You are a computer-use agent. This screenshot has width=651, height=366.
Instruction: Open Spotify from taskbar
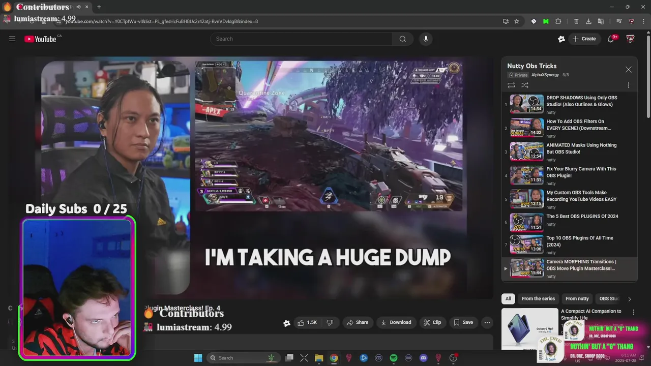394,358
